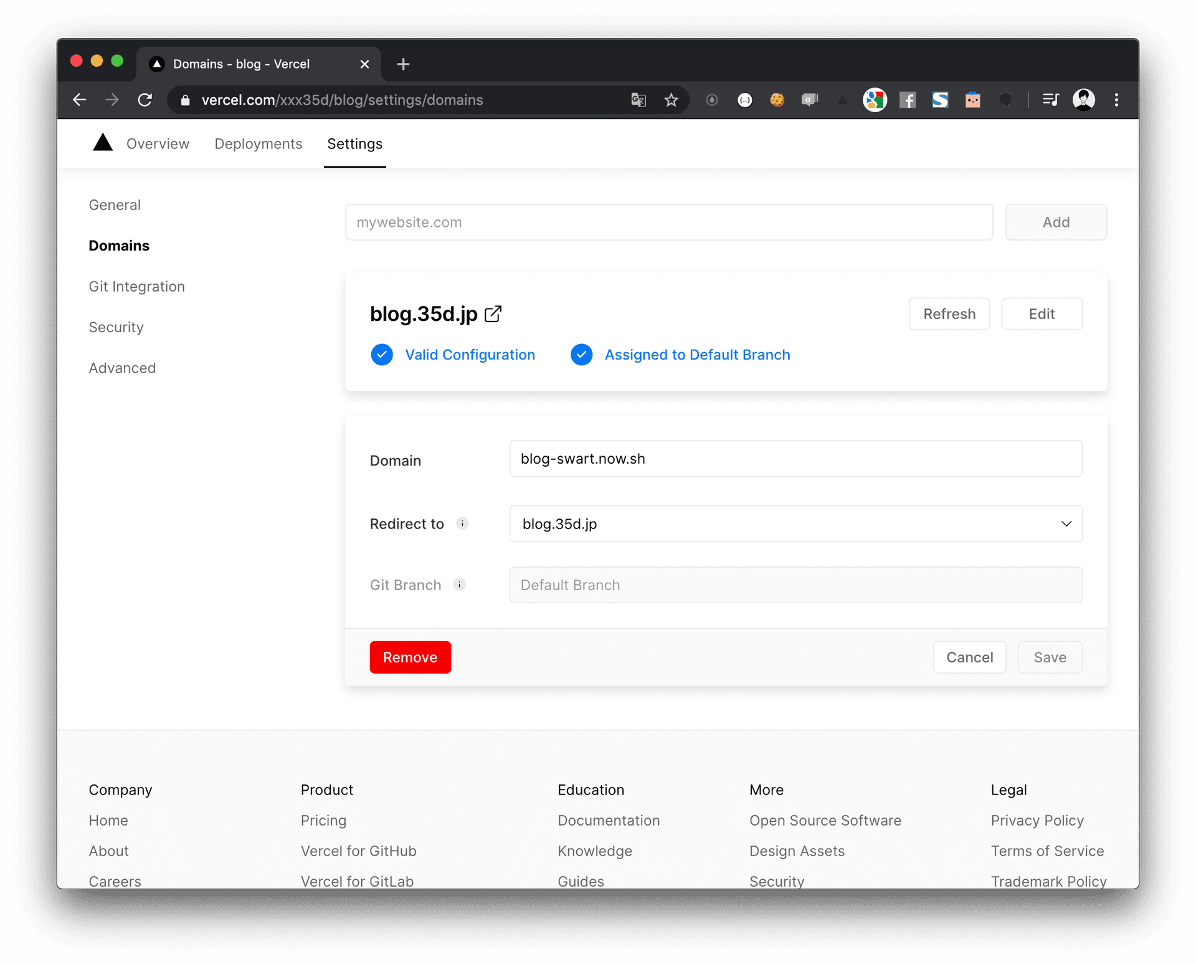Open General settings in sidebar
The image size is (1196, 964).
point(115,205)
